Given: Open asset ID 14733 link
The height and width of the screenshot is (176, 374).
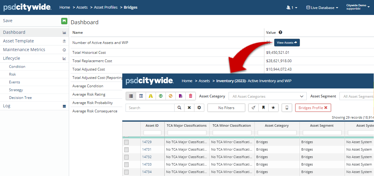Looking at the screenshot, I should 147,164.
